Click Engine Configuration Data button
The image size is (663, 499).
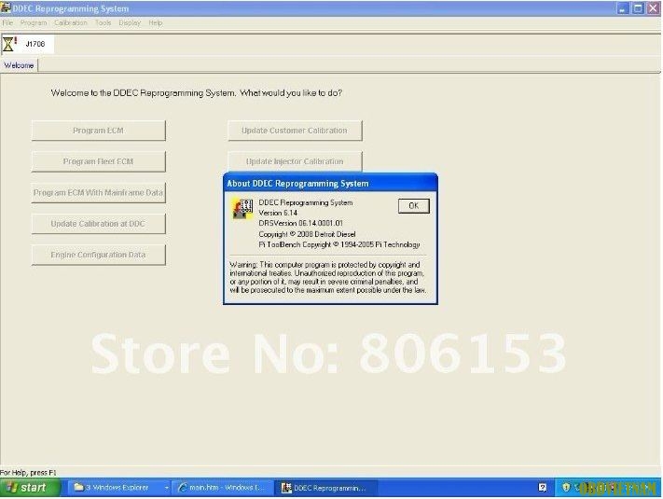pos(99,255)
